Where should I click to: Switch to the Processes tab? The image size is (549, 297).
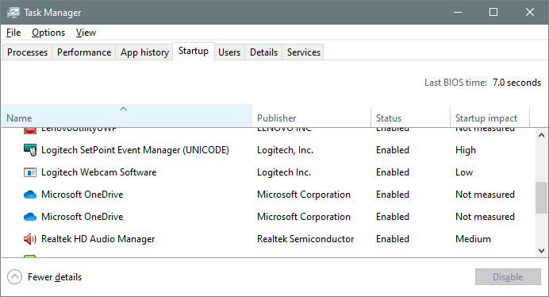[x=27, y=52]
